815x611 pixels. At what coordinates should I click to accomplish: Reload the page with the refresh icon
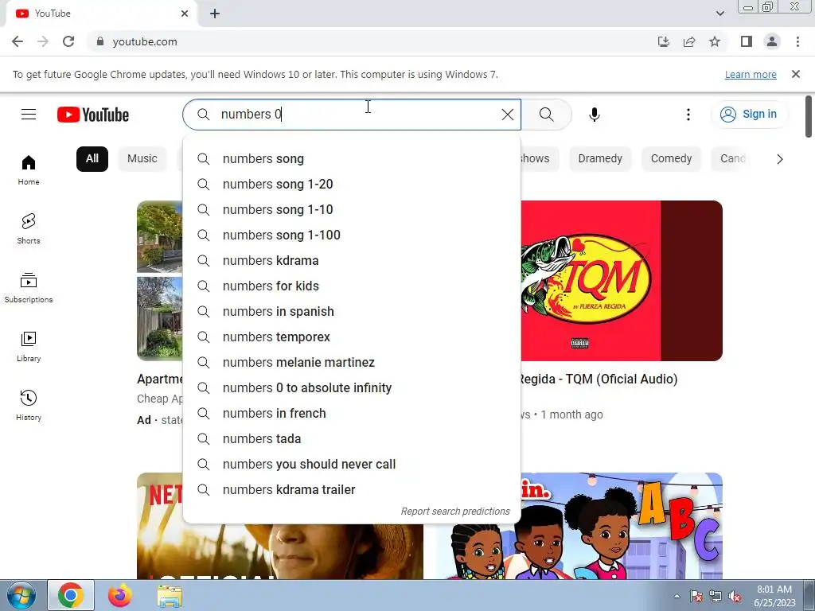tap(68, 41)
